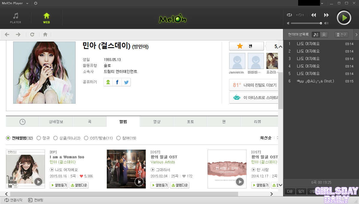Screen dimensions: 359x204
Task: Click 앨범듣기 for I am a Woman too
Action: pyautogui.click(x=59, y=185)
